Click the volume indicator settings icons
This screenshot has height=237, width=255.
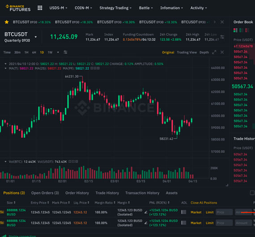(73, 161)
